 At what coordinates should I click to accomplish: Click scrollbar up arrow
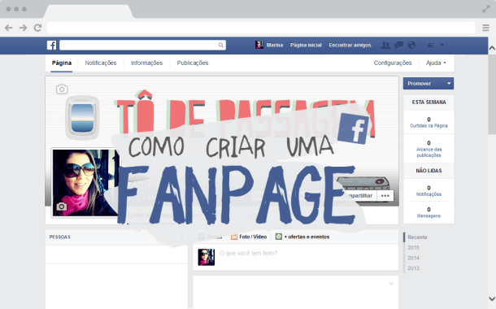point(492,49)
